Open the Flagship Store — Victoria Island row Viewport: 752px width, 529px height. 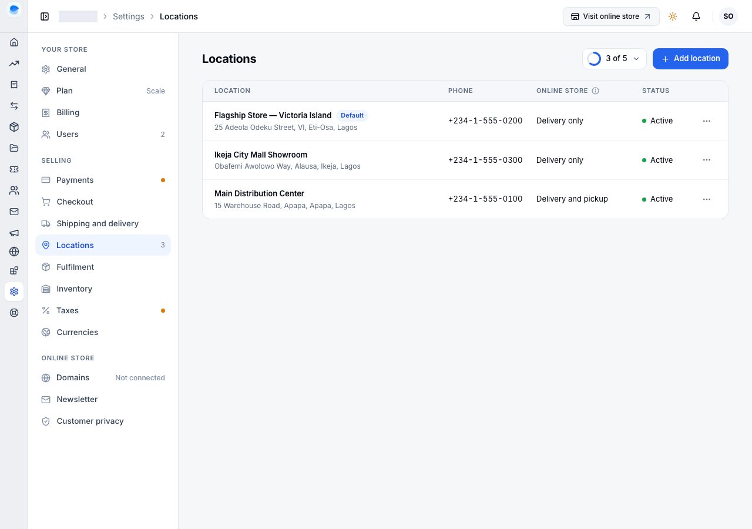pos(465,121)
